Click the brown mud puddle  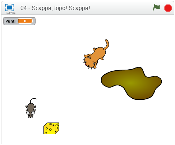click(132, 83)
